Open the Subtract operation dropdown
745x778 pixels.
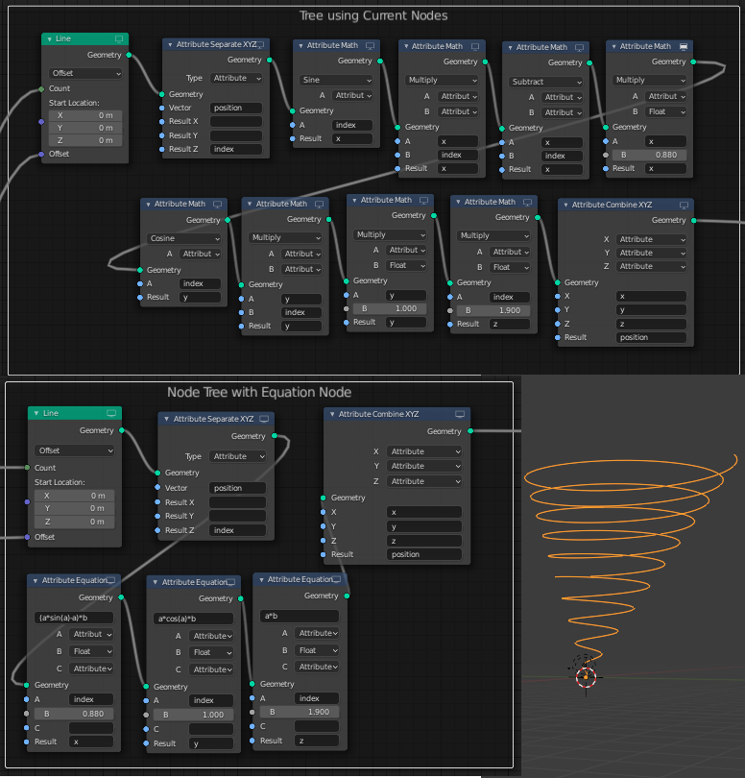pyautogui.click(x=545, y=82)
